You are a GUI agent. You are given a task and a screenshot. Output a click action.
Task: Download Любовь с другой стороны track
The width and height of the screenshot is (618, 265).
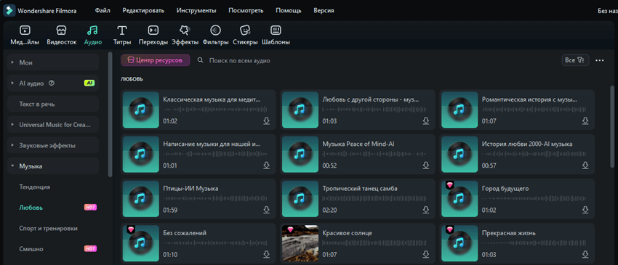pyautogui.click(x=425, y=121)
